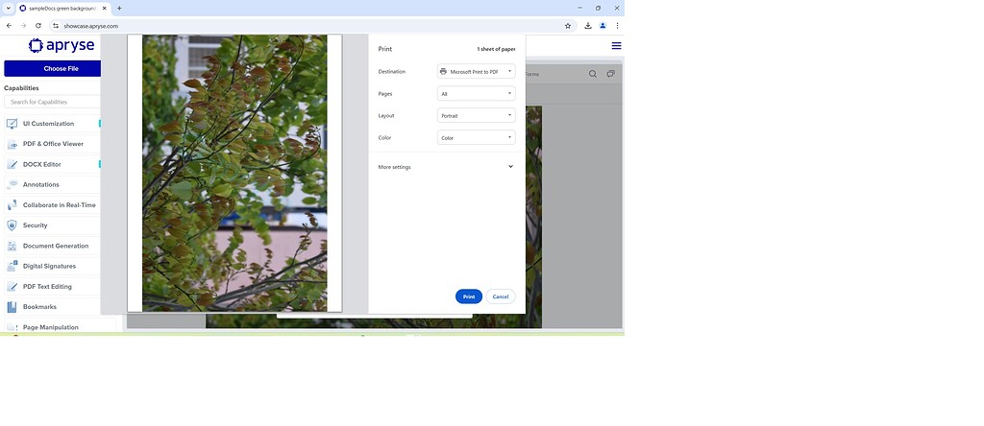Screen dimensions: 984x426
Task: Select Digital Signatures in sidebar
Action: point(49,266)
